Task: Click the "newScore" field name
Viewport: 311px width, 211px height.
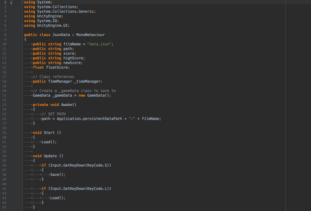Action: pyautogui.click(x=72, y=63)
